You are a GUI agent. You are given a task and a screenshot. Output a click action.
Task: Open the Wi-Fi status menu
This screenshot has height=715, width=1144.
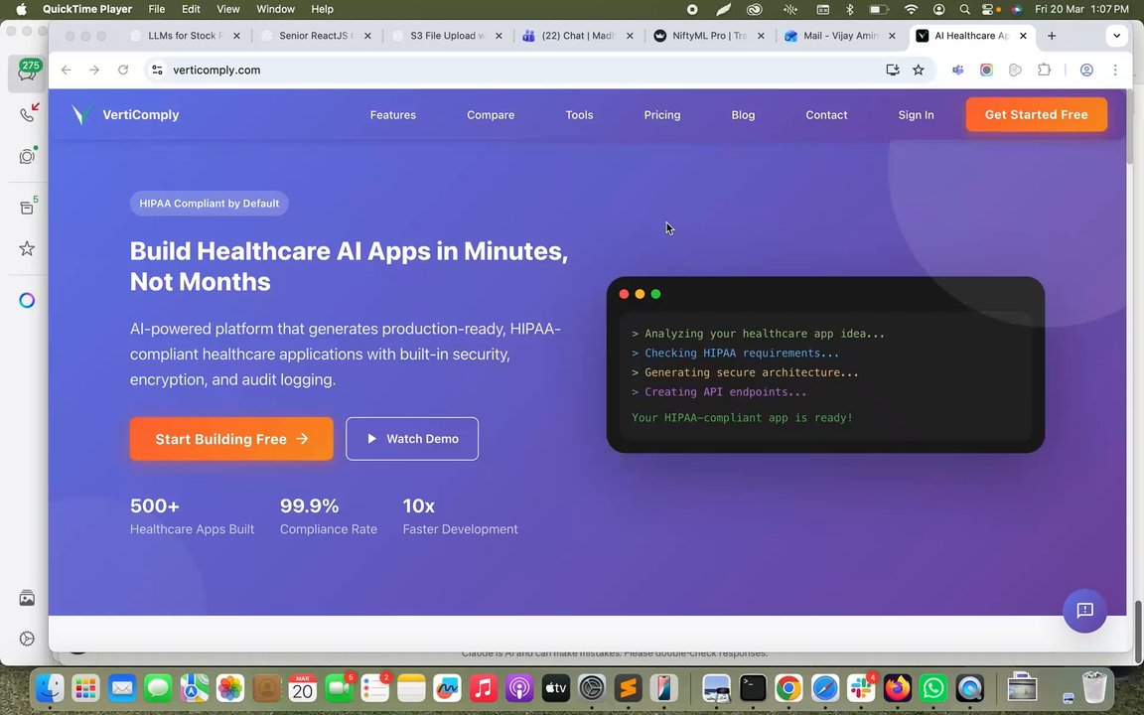[911, 10]
